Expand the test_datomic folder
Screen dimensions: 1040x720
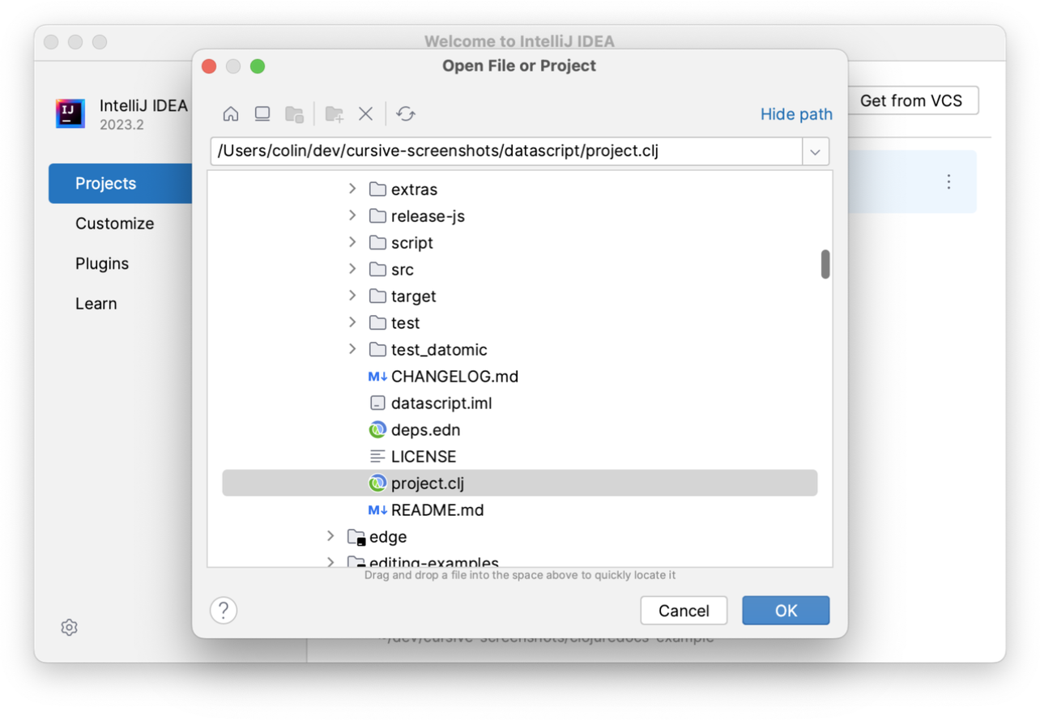(352, 349)
